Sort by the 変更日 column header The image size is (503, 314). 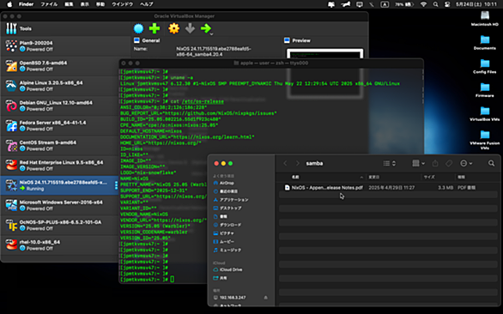click(373, 177)
